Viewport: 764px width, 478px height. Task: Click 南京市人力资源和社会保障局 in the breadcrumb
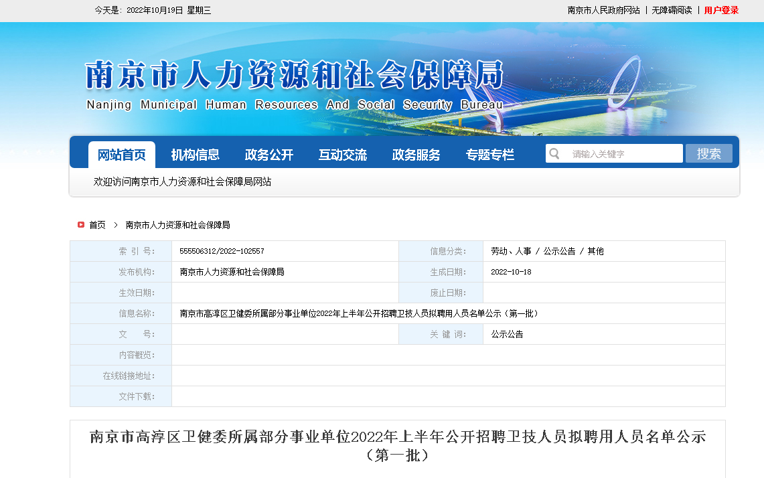coord(177,225)
